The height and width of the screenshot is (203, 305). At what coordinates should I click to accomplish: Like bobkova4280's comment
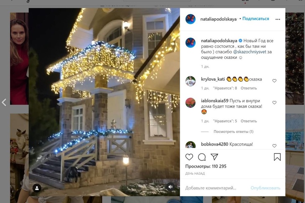[274, 146]
